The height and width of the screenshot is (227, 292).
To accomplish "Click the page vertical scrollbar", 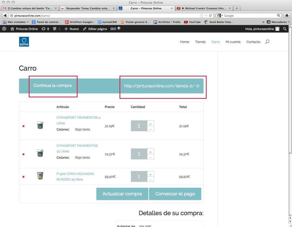I will click(290, 90).
